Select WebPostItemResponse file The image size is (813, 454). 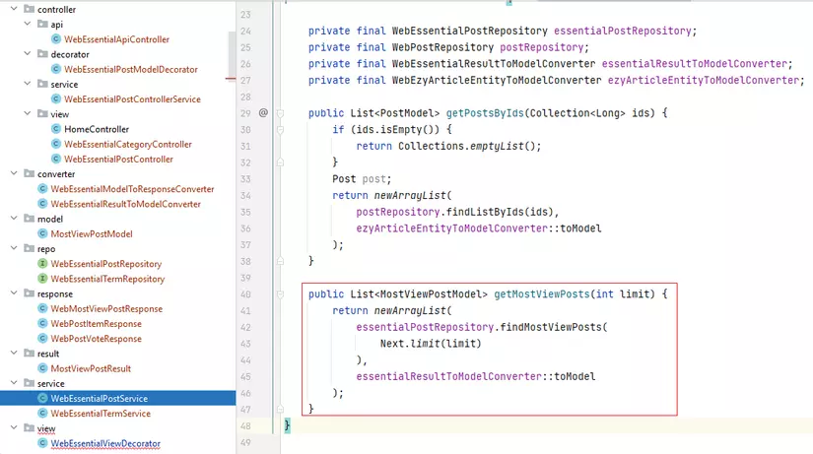point(96,324)
